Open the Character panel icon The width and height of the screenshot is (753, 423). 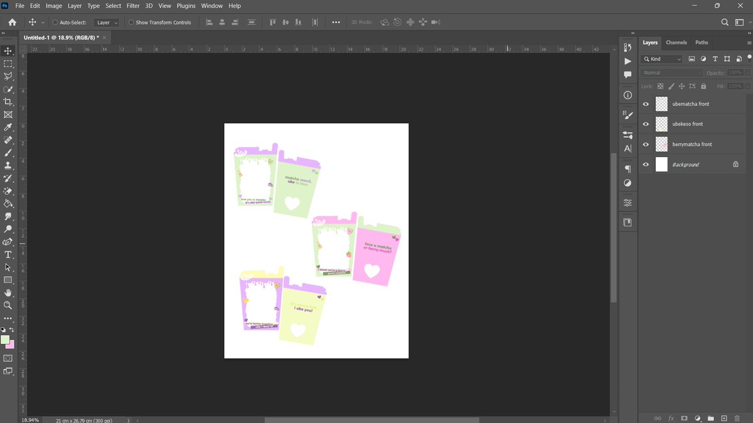click(627, 149)
